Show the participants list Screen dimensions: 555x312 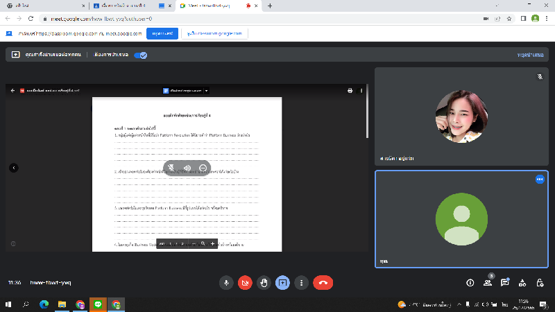(488, 282)
